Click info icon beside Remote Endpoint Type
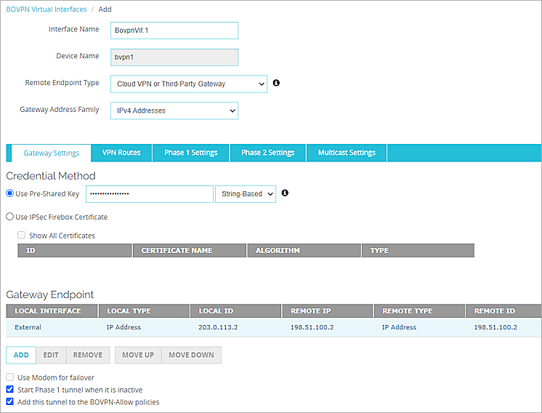Viewport: 542px width, 413px height. 276,84
